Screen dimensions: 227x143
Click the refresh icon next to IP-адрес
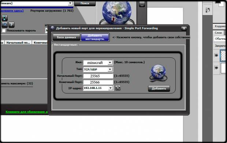118,88
